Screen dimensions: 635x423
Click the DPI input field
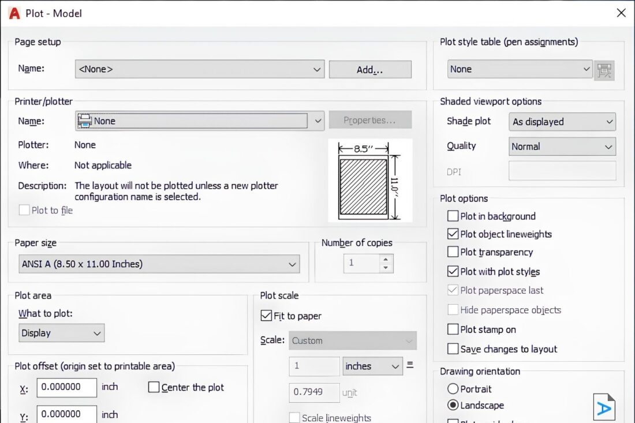coord(562,171)
